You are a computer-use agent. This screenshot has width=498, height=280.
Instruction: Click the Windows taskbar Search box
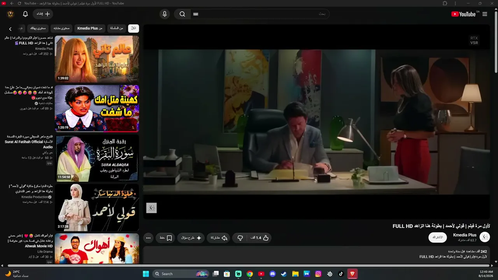point(181,274)
